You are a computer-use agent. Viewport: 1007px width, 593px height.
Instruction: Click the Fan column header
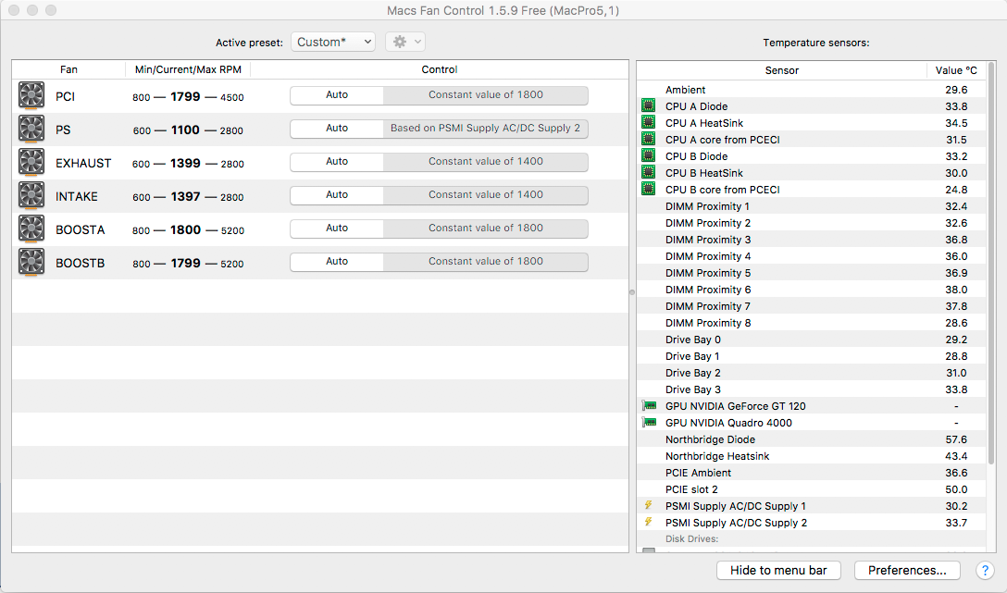68,69
